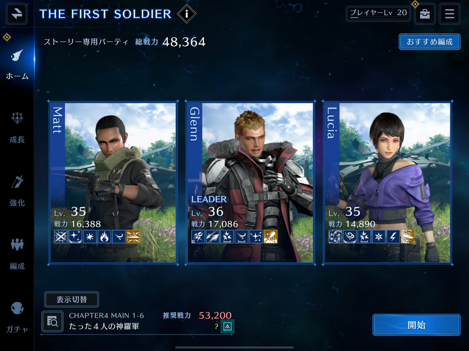Tap Glenn's gold limit ability icon
Screen dimensions: 469x351
270,237
